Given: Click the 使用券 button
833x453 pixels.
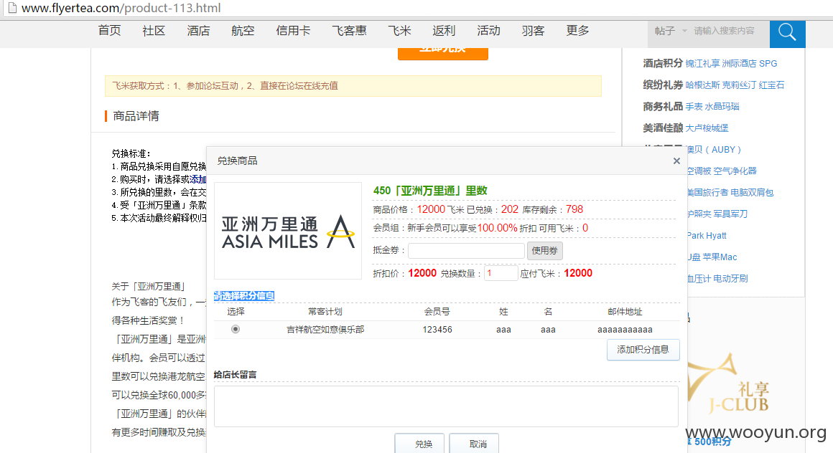Looking at the screenshot, I should [x=544, y=250].
